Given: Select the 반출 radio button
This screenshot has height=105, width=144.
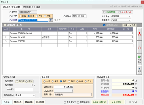Looking at the screenshot, I should pos(45,16).
